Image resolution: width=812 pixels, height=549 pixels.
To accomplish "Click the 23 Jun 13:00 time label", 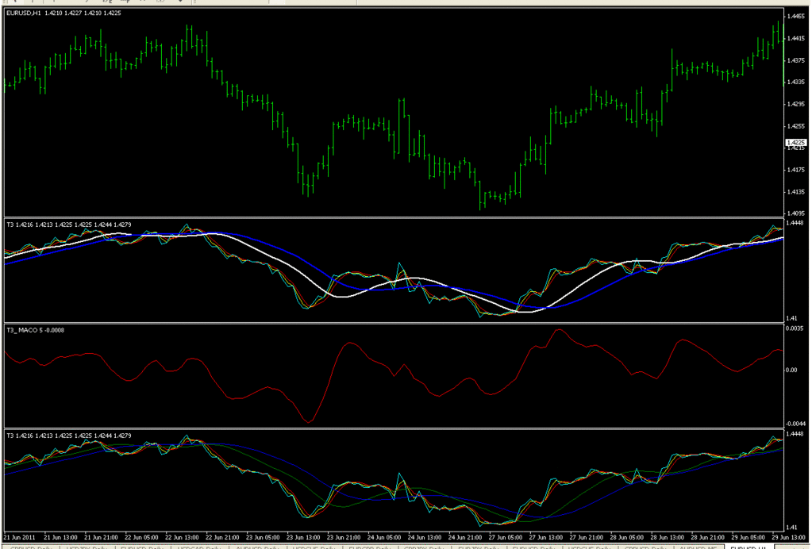I will tap(303, 538).
